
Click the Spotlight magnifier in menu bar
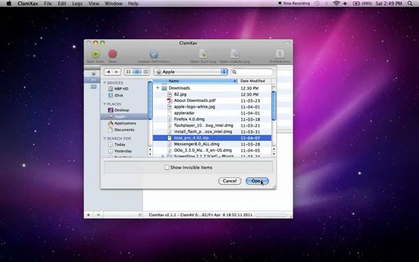[x=410, y=3]
